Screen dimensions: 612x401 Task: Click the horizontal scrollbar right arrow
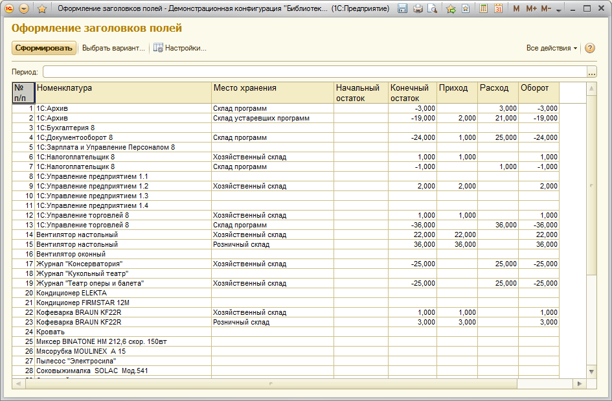point(580,384)
